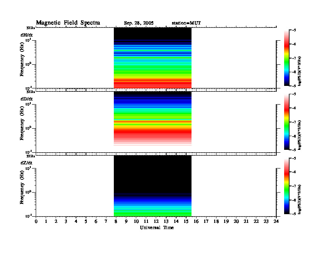Click the dD/dt spectrogram data block
The image size is (329, 254).
click(x=152, y=119)
